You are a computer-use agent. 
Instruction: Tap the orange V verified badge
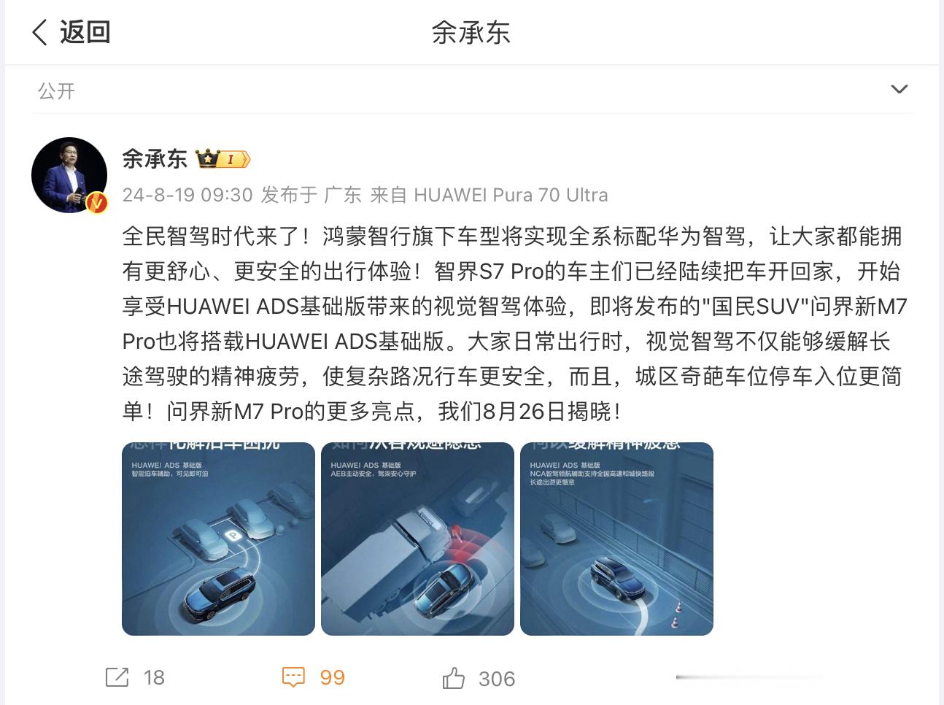coord(96,203)
